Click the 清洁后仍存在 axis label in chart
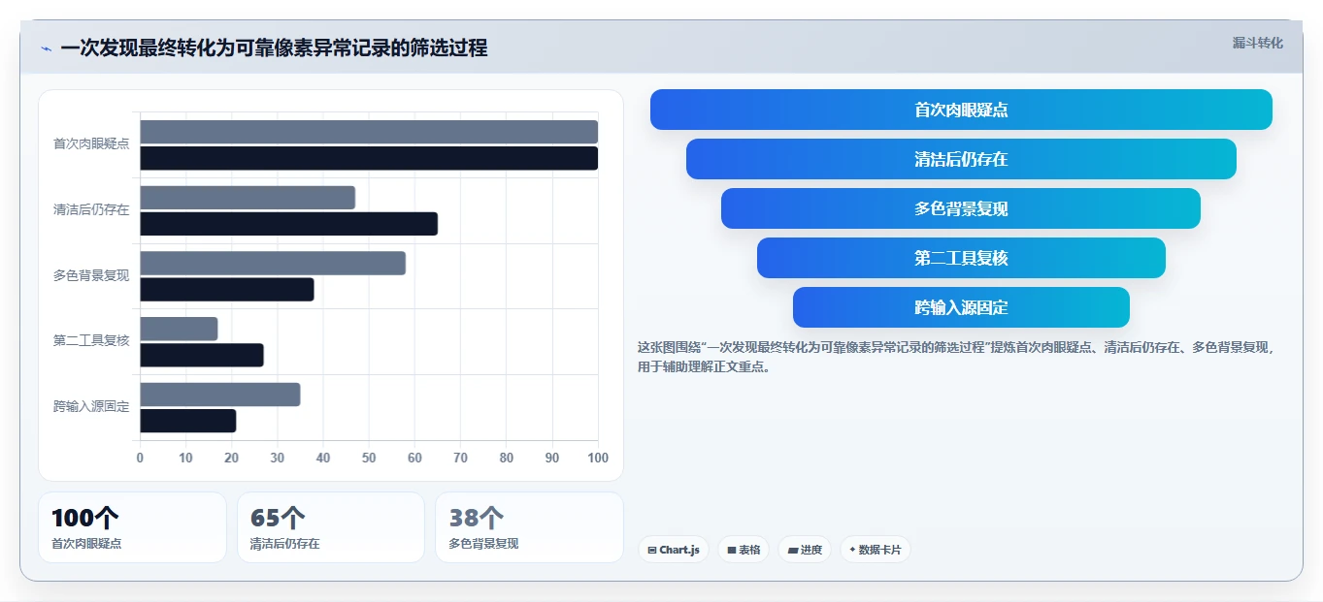Screen dimensions: 1323x602 [91, 210]
